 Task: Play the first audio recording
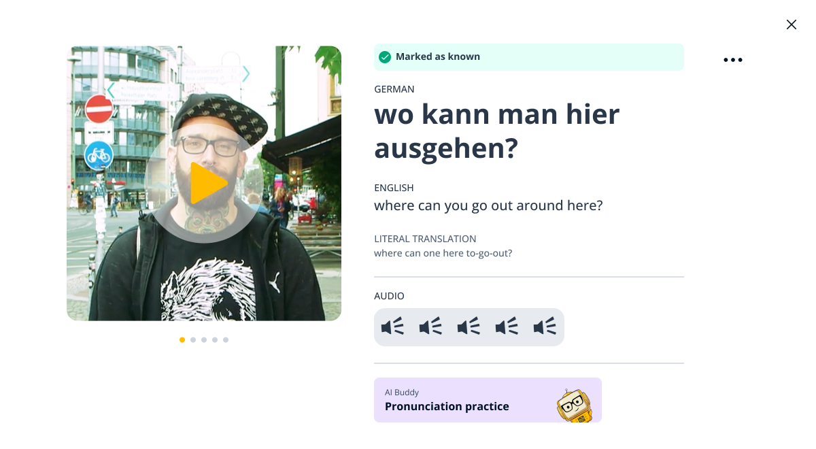pos(392,327)
